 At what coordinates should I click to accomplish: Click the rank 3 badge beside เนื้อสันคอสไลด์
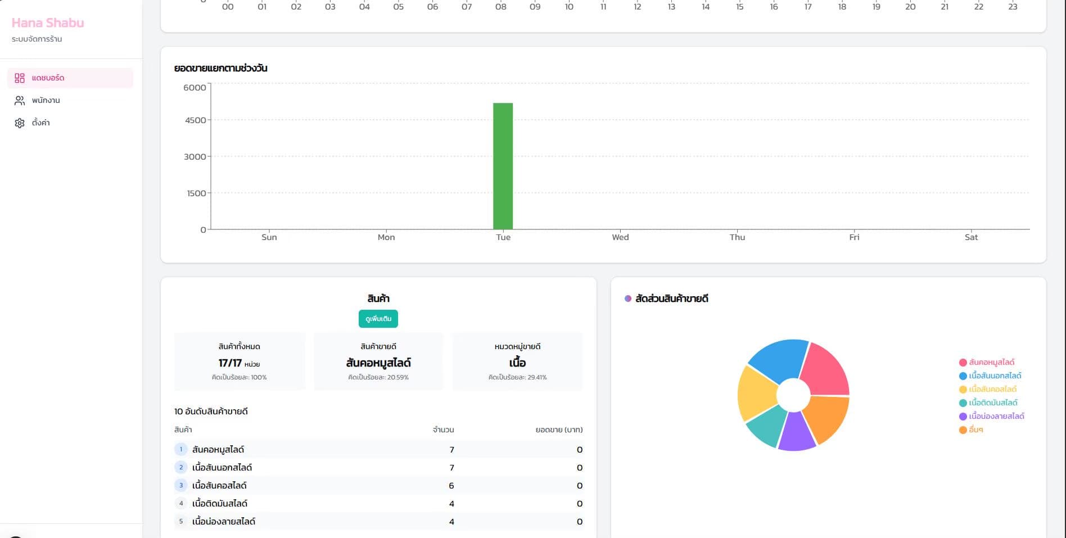tap(181, 485)
